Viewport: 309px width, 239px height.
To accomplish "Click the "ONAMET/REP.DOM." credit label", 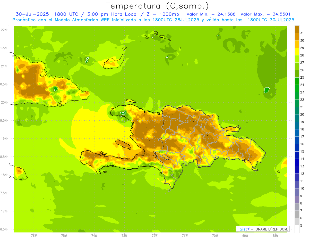I will (x=272, y=229).
